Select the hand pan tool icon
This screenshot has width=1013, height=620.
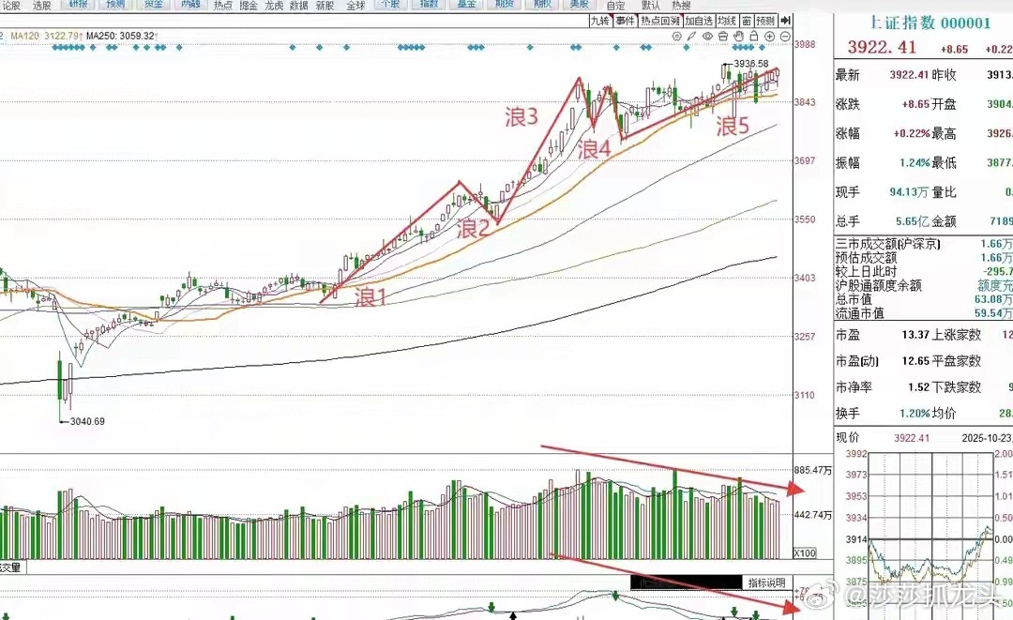pyautogui.click(x=738, y=37)
